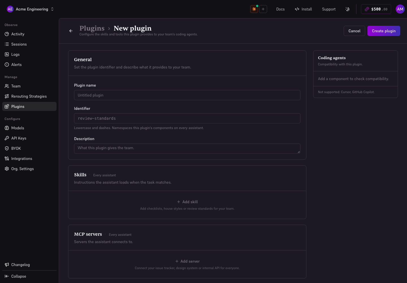Open the AM user profile menu
The width and height of the screenshot is (407, 283).
pyautogui.click(x=400, y=9)
